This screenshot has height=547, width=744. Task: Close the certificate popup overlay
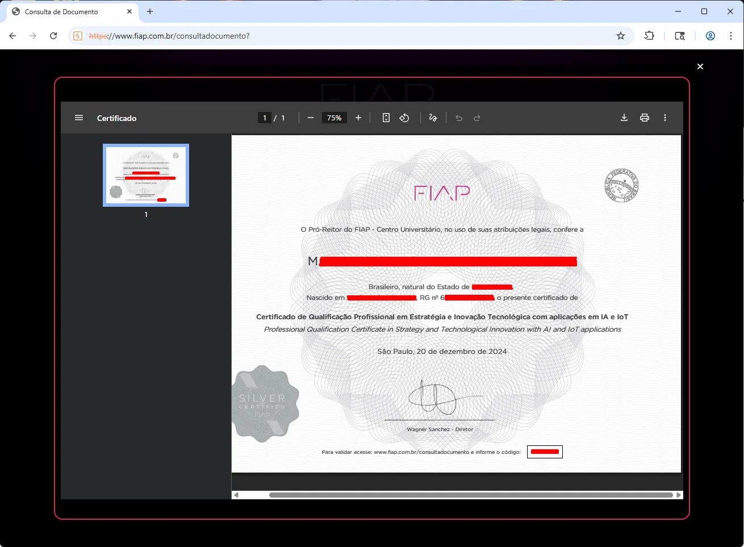pos(700,66)
